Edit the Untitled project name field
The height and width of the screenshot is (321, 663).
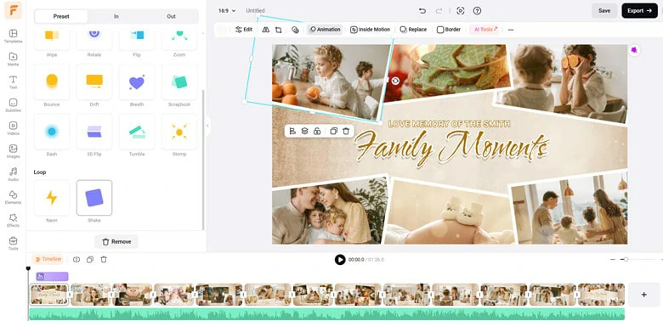(255, 10)
